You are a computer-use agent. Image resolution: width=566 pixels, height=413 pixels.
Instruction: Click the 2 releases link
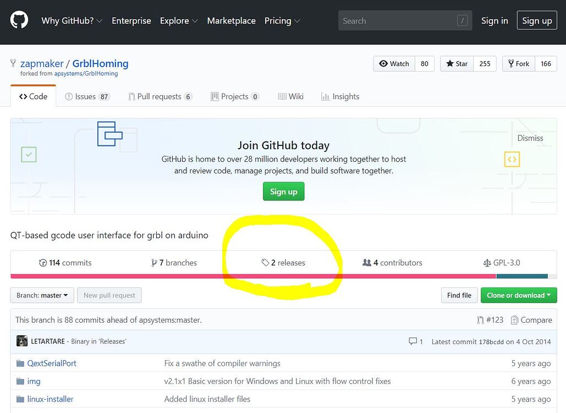click(x=283, y=263)
